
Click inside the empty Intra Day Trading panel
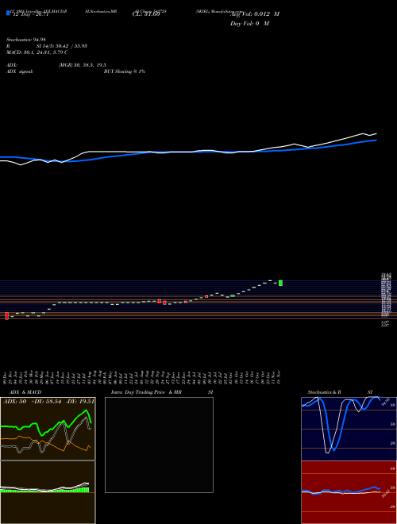pos(159,445)
